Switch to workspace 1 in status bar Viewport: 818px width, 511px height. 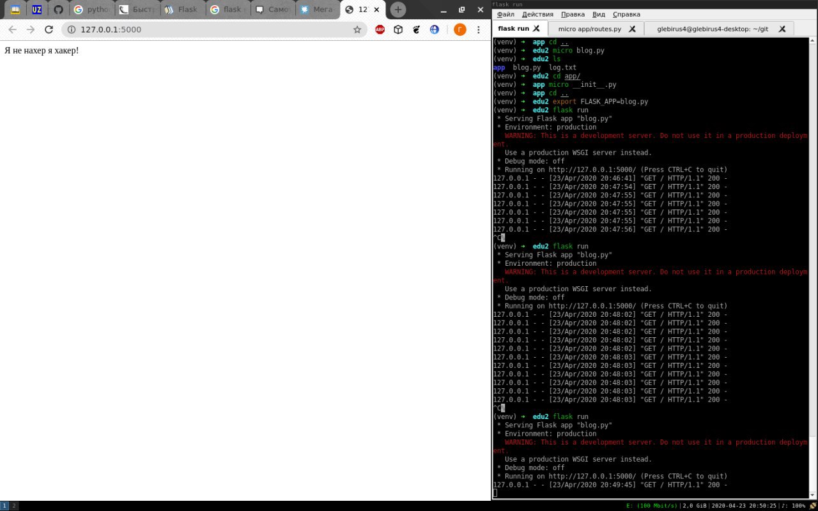pos(4,505)
